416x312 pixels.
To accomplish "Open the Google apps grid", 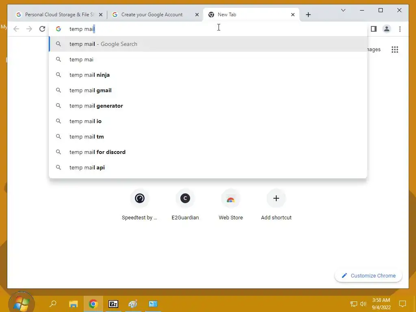I will point(395,50).
